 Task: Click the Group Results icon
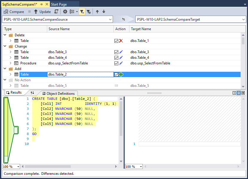(72, 12)
